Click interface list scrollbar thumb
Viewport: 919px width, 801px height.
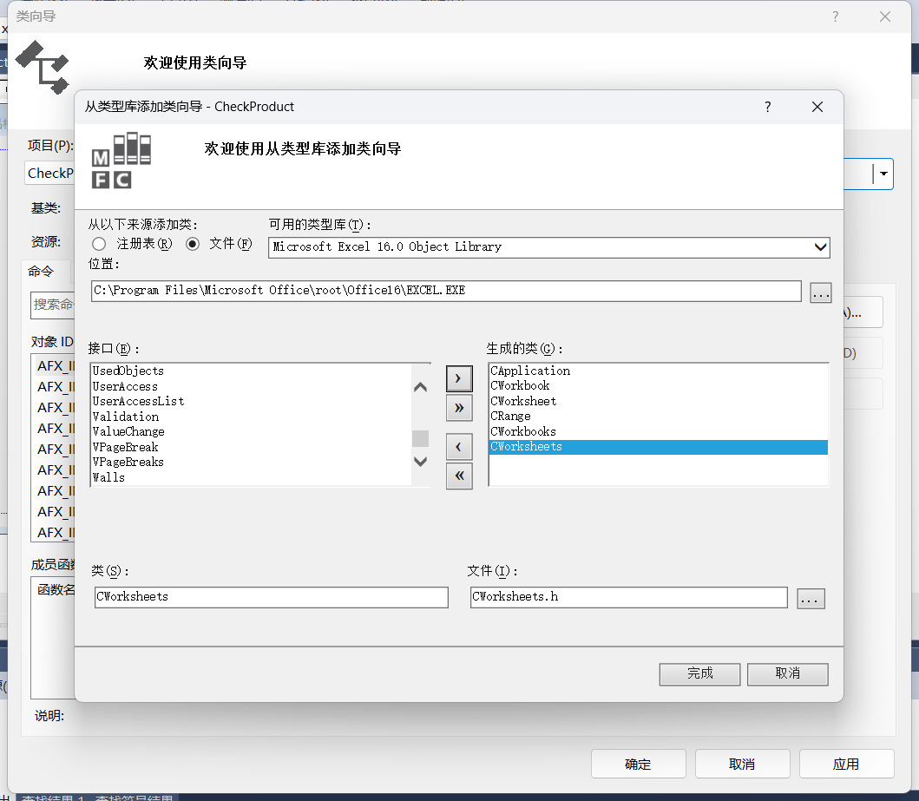click(420, 438)
